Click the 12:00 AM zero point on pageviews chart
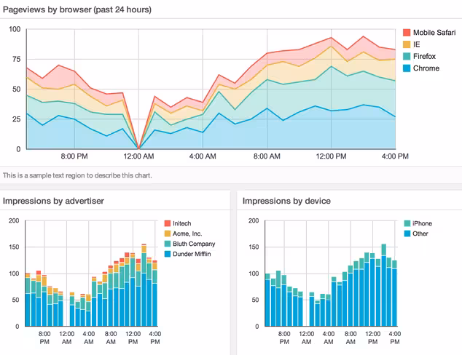The height and width of the screenshot is (355, 462). click(138, 148)
